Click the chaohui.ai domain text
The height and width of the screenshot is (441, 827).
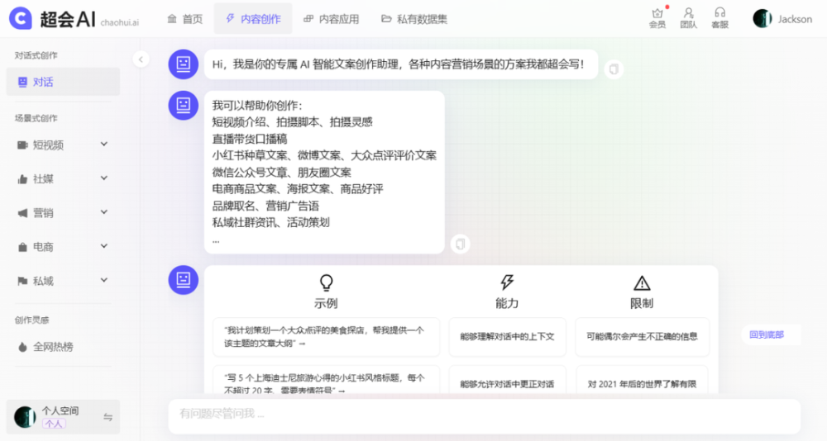tap(119, 22)
